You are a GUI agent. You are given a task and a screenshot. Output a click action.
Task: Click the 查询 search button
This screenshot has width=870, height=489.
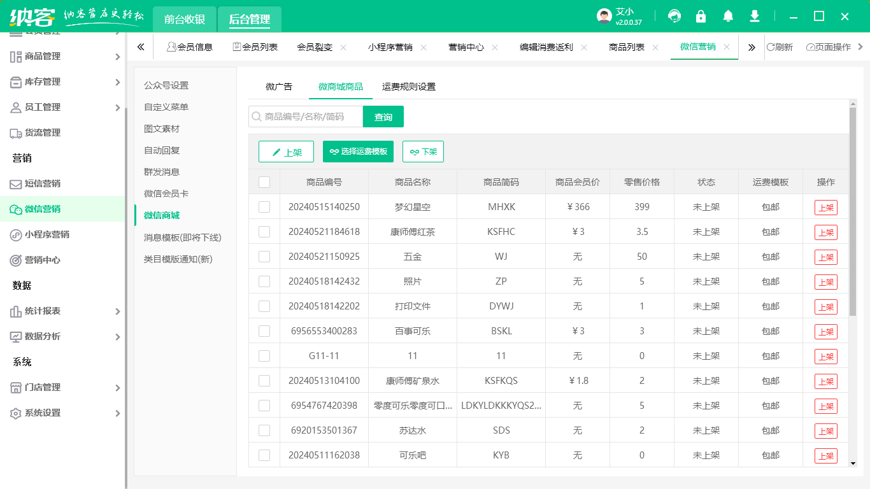(x=383, y=117)
